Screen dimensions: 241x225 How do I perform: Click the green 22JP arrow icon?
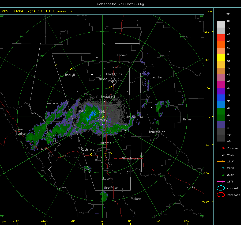(221, 175)
